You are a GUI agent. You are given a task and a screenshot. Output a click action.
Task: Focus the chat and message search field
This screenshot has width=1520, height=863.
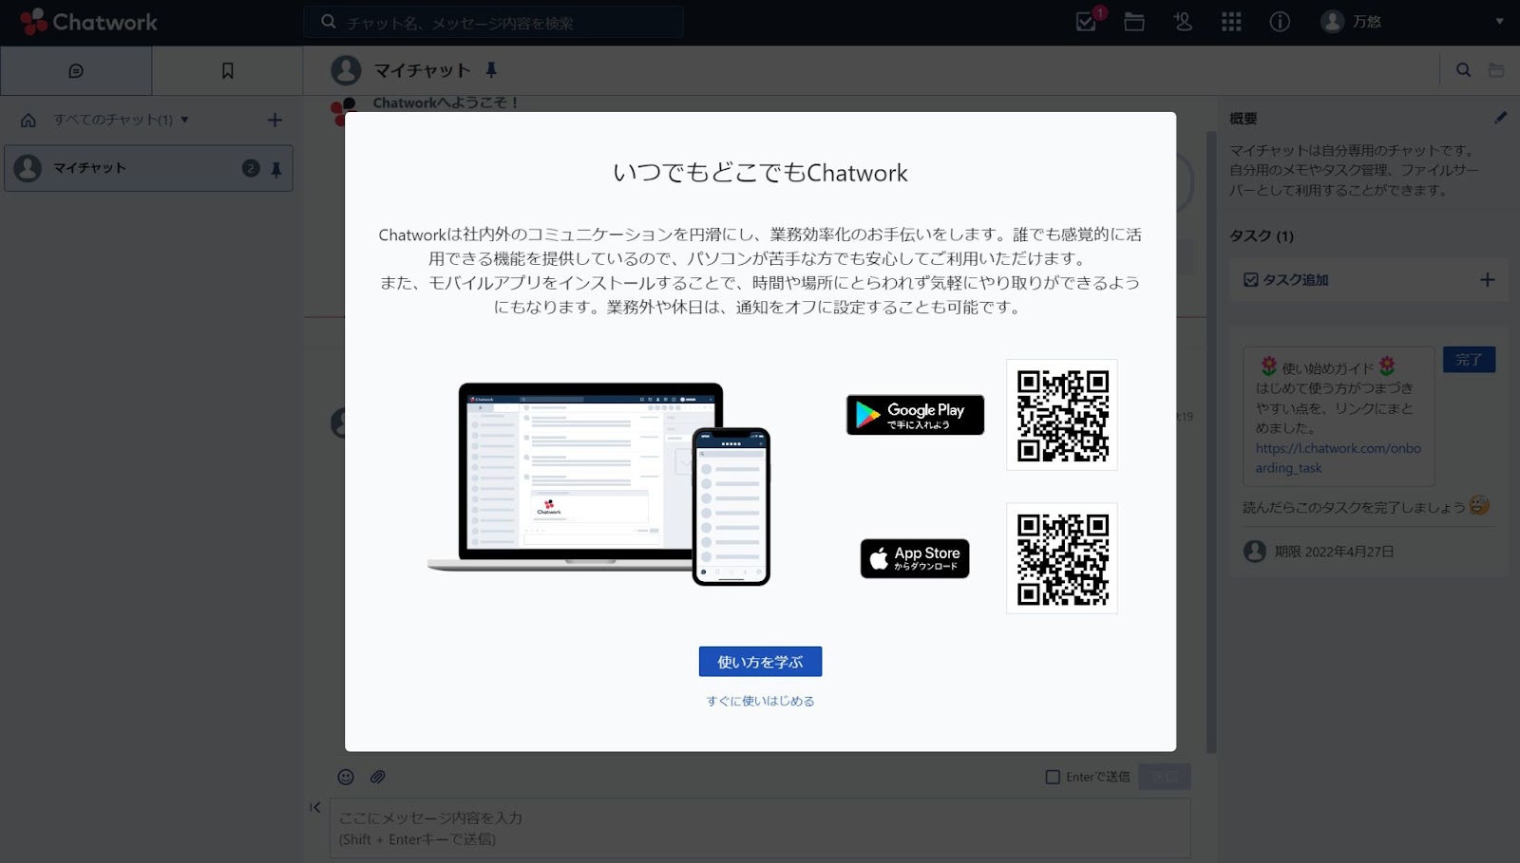(x=494, y=22)
